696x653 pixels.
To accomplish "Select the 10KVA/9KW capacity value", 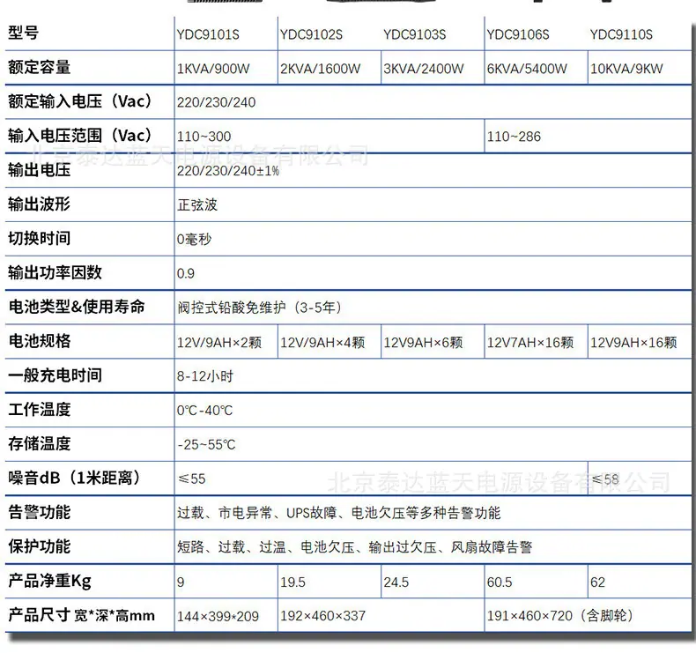I will click(x=626, y=69).
